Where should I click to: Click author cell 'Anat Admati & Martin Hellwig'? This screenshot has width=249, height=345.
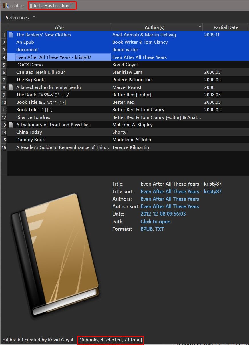[x=144, y=35]
